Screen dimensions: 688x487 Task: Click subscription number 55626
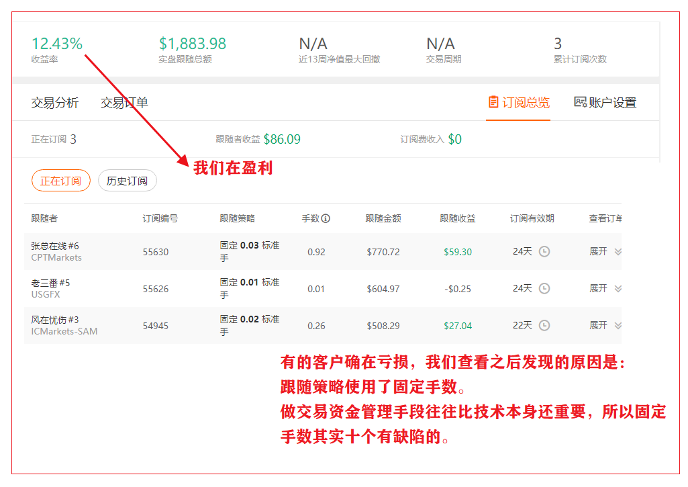coord(155,289)
